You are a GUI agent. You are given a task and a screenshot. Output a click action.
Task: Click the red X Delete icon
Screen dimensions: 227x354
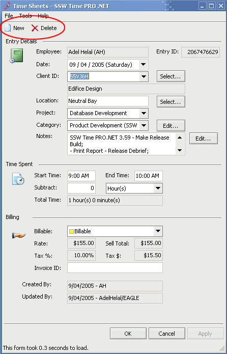(35, 28)
